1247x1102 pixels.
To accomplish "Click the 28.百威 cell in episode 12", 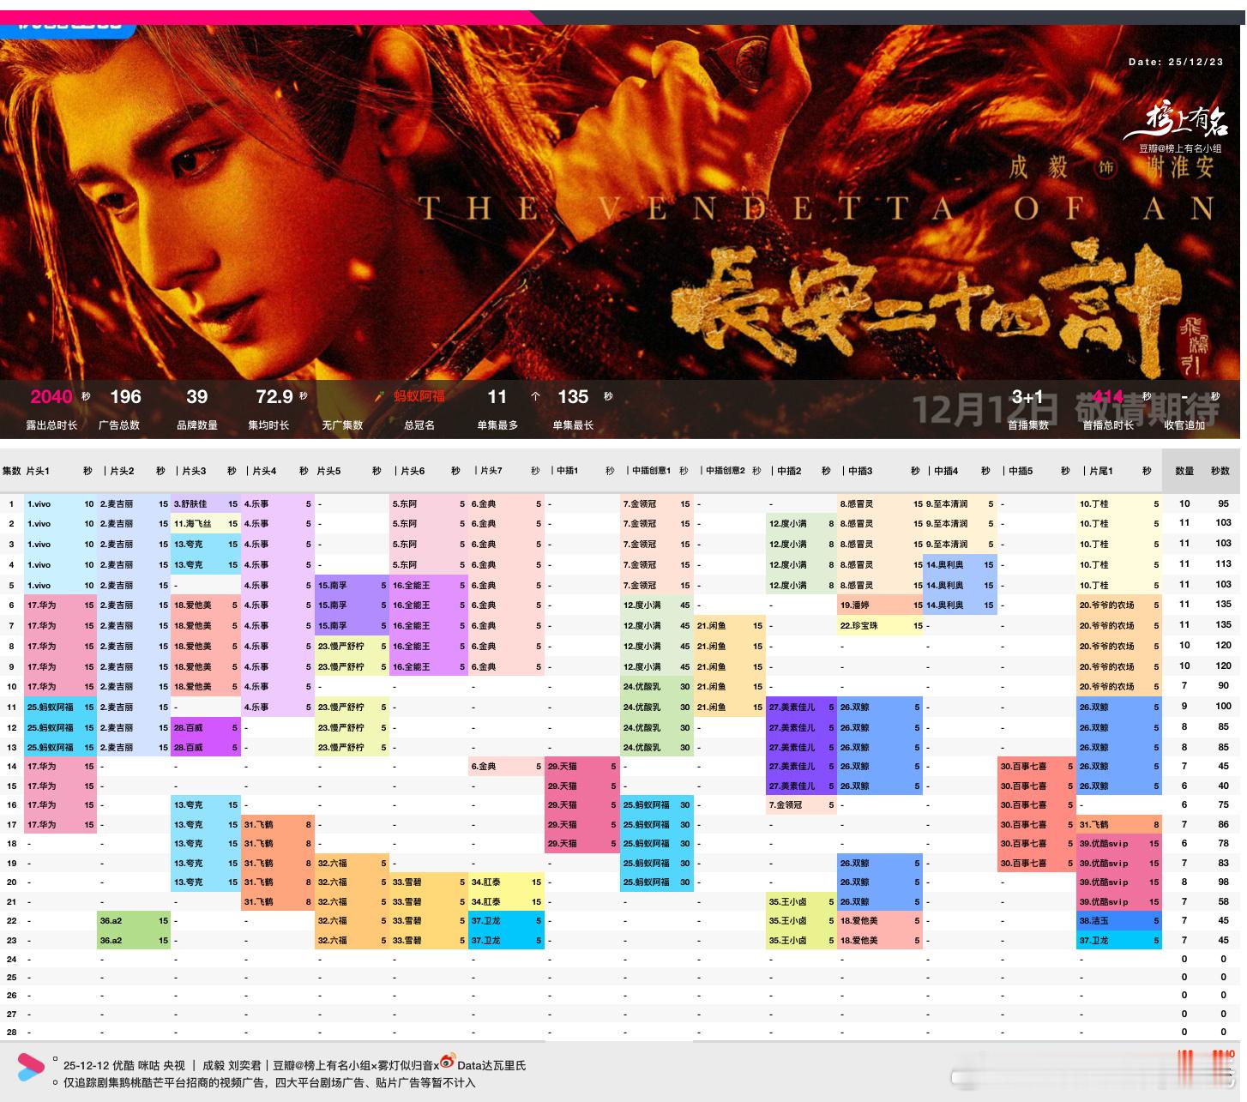I will [207, 727].
